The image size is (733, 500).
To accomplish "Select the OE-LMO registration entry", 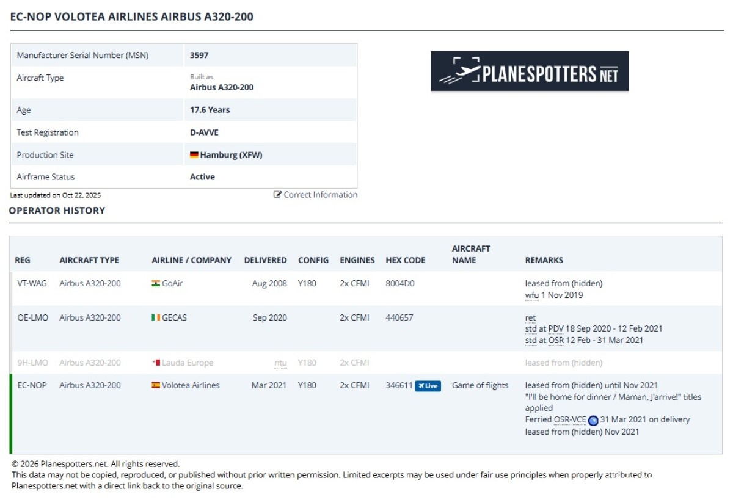I will [x=31, y=318].
